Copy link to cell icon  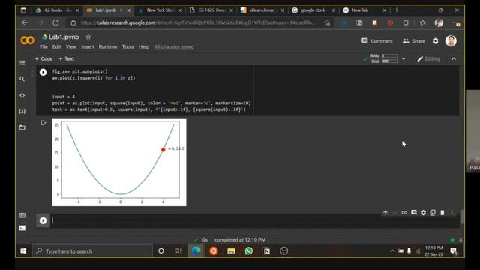404,212
